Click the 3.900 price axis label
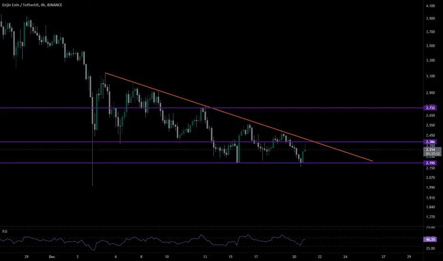This screenshot has width=443, height=261. [x=430, y=19]
